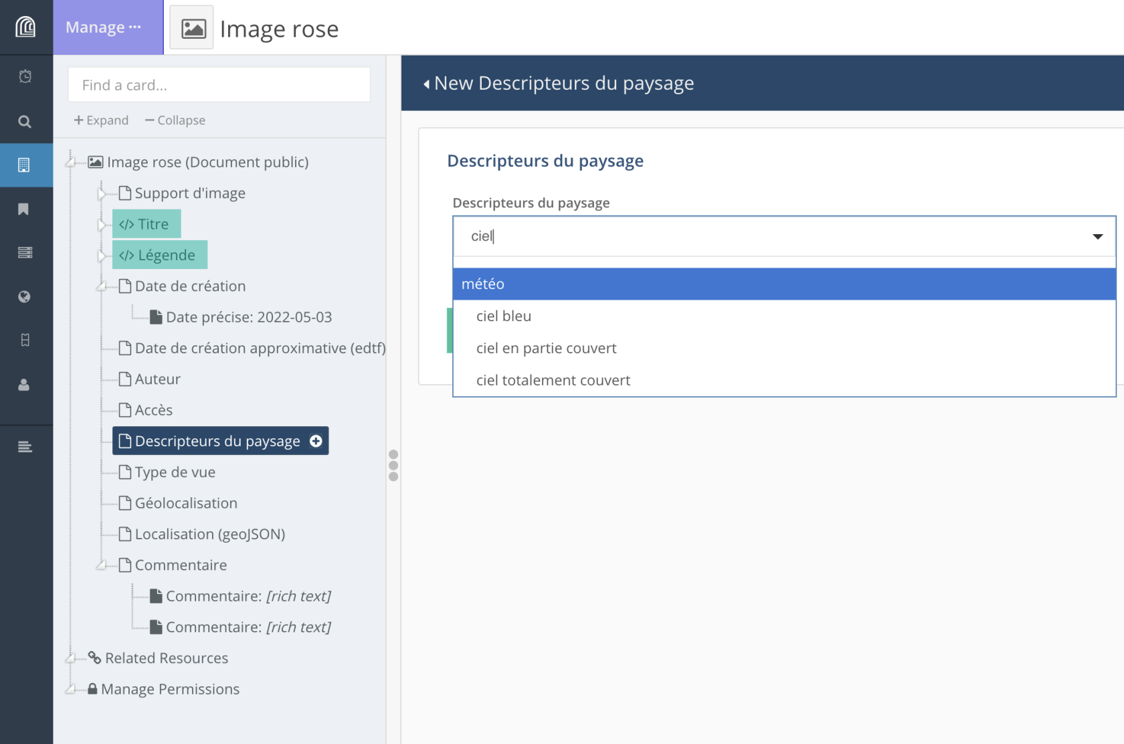
Task: Expand the Support d'image node
Action: point(101,194)
